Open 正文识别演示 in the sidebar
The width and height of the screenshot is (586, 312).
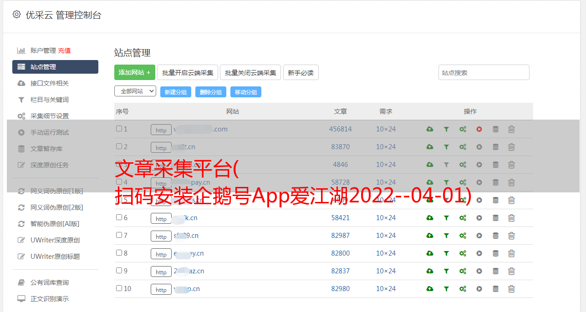click(50, 299)
